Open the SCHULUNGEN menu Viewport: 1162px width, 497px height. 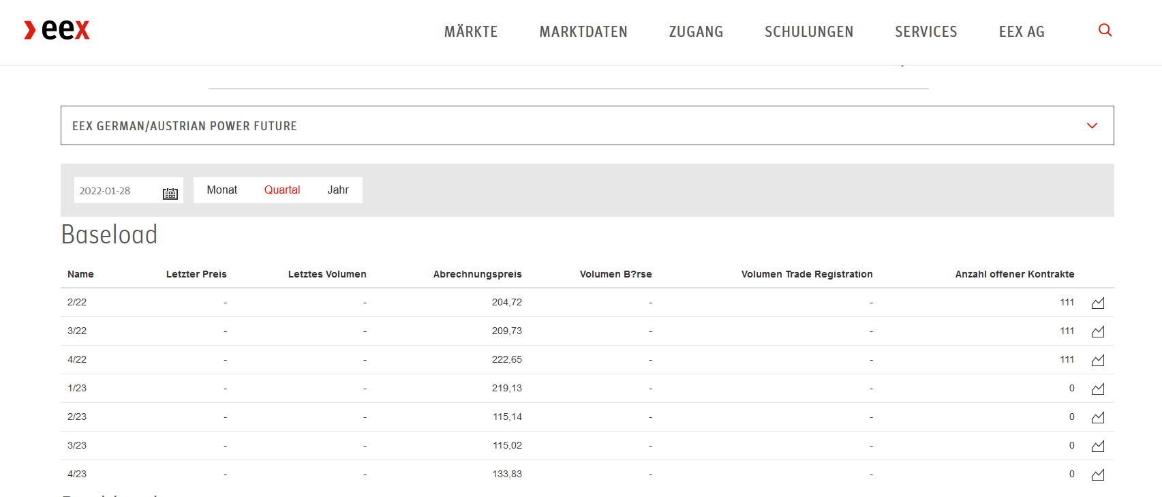tap(809, 31)
